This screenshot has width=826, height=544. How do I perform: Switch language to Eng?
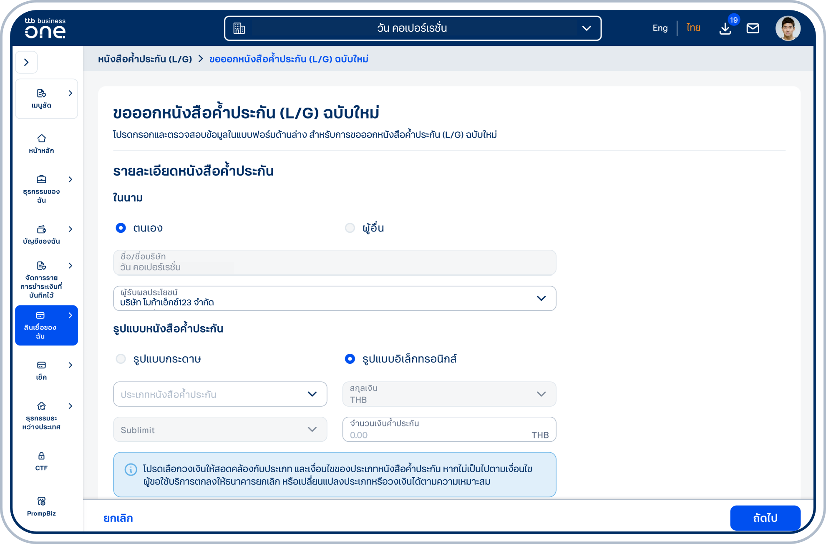point(660,28)
